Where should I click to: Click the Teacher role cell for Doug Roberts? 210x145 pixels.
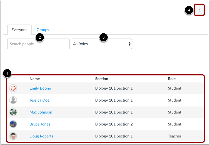(x=175, y=136)
